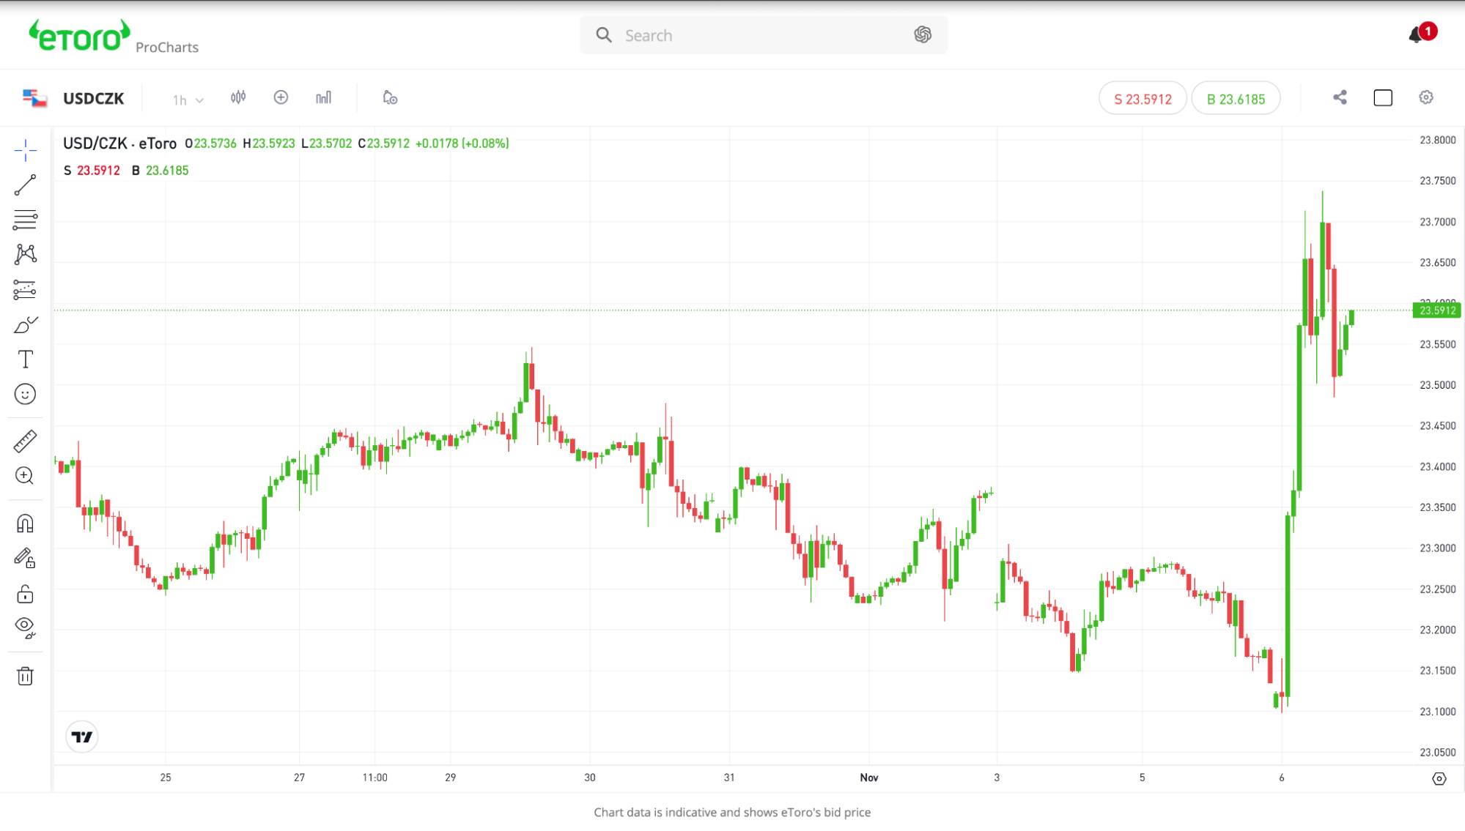
Task: Open the add compare symbol option
Action: pyautogui.click(x=281, y=97)
